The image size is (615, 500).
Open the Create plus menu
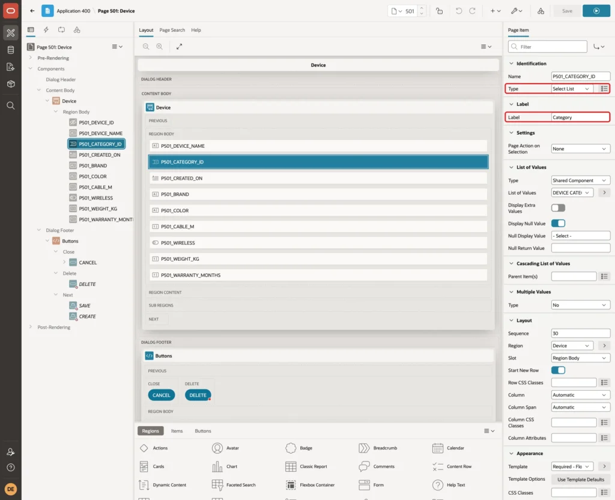point(495,11)
